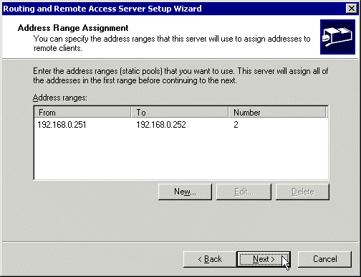Click empty area of address ranges list
This screenshot has height=277, width=361.
[x=181, y=155]
